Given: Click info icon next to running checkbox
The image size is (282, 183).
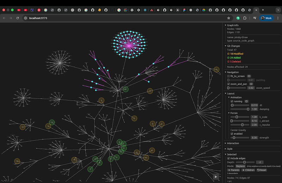Looking at the screenshot, I should click(247, 101).
